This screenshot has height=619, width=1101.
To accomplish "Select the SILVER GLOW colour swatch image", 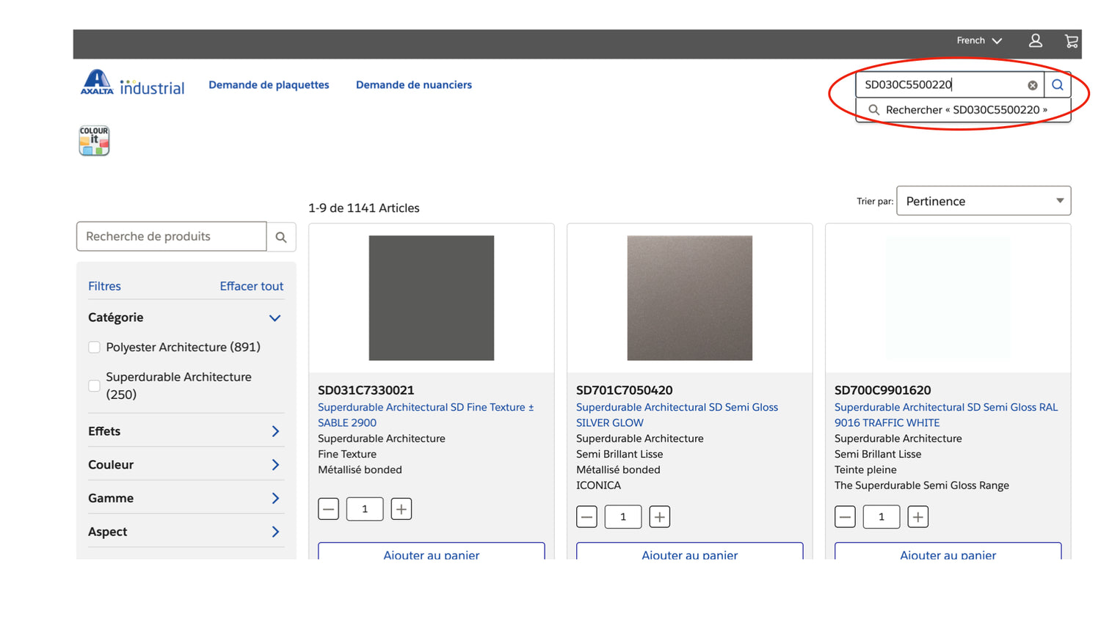I will 689,298.
